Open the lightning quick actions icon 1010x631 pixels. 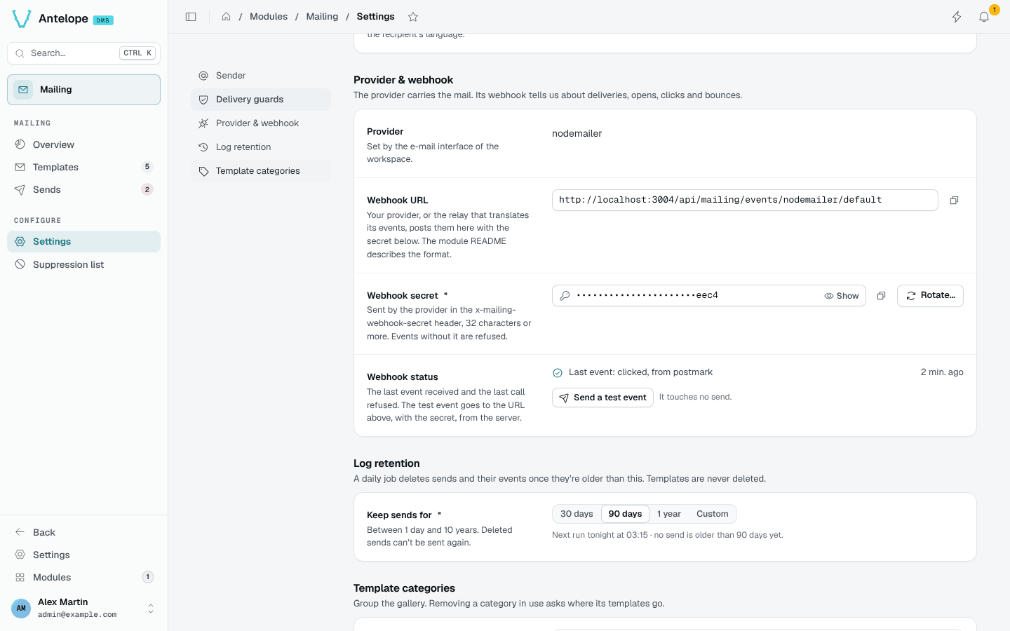[957, 17]
